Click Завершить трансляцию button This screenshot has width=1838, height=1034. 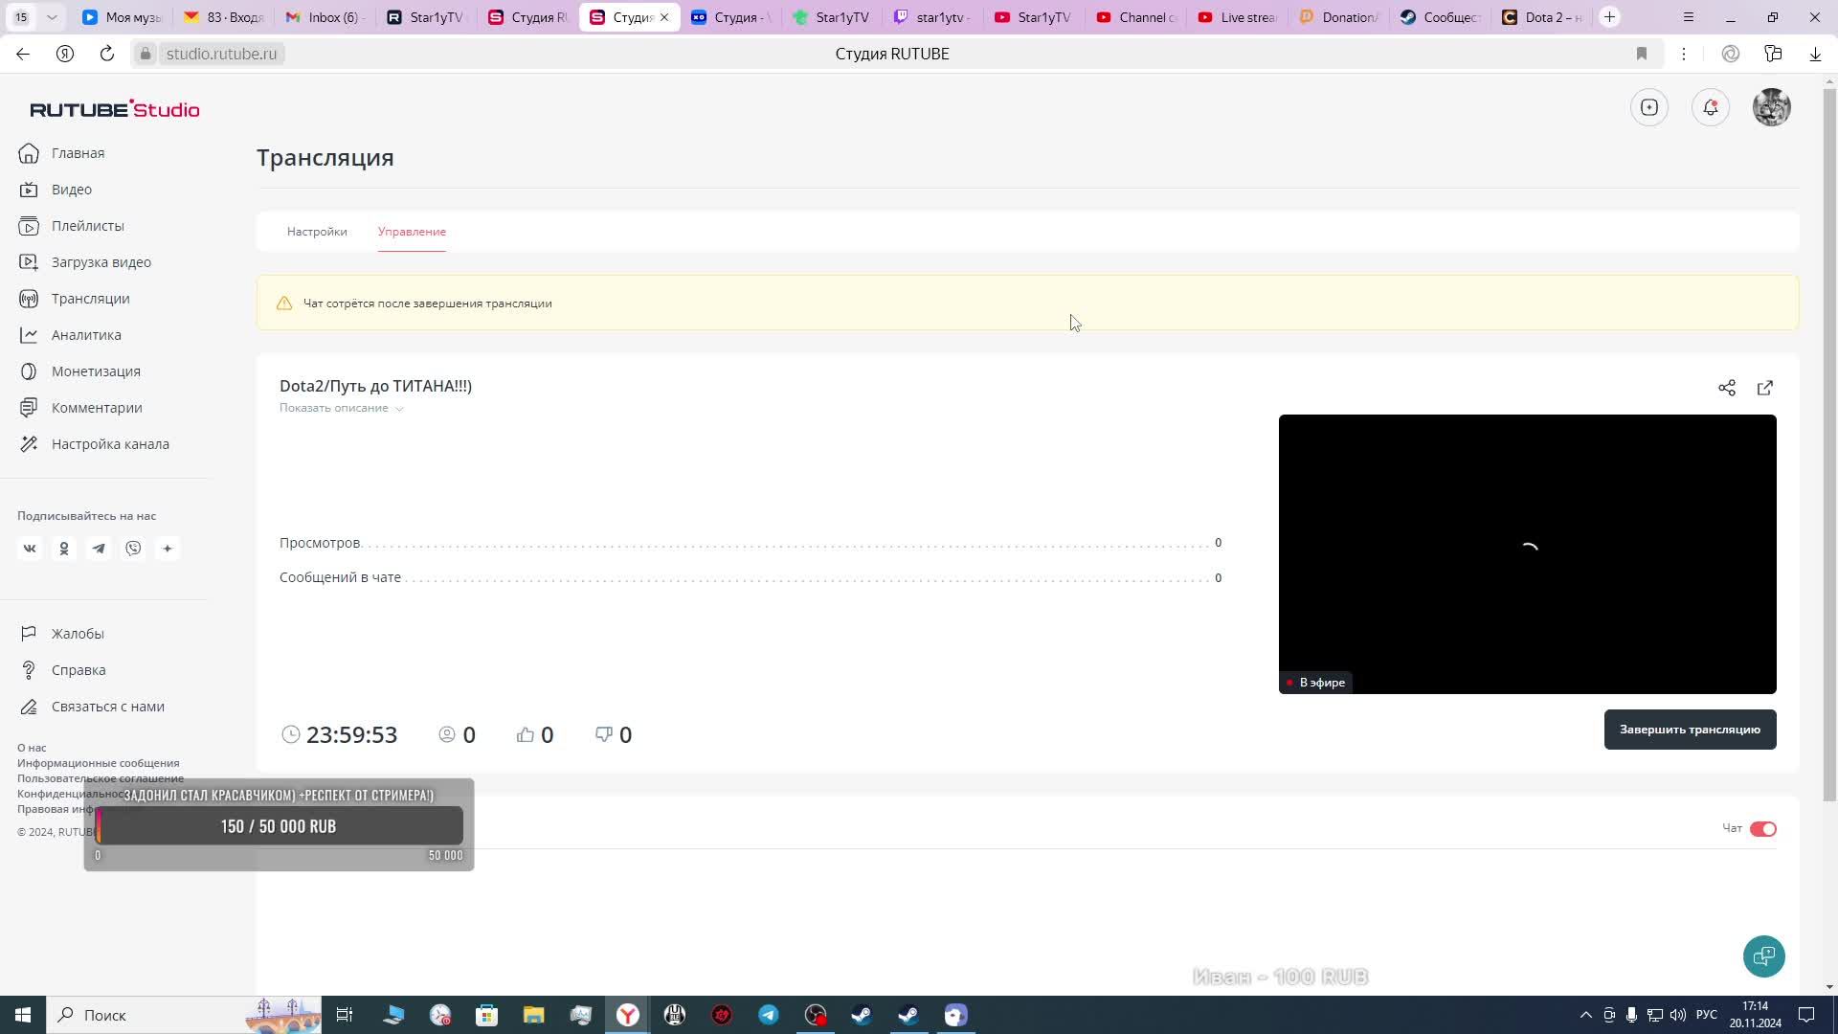coord(1691,730)
